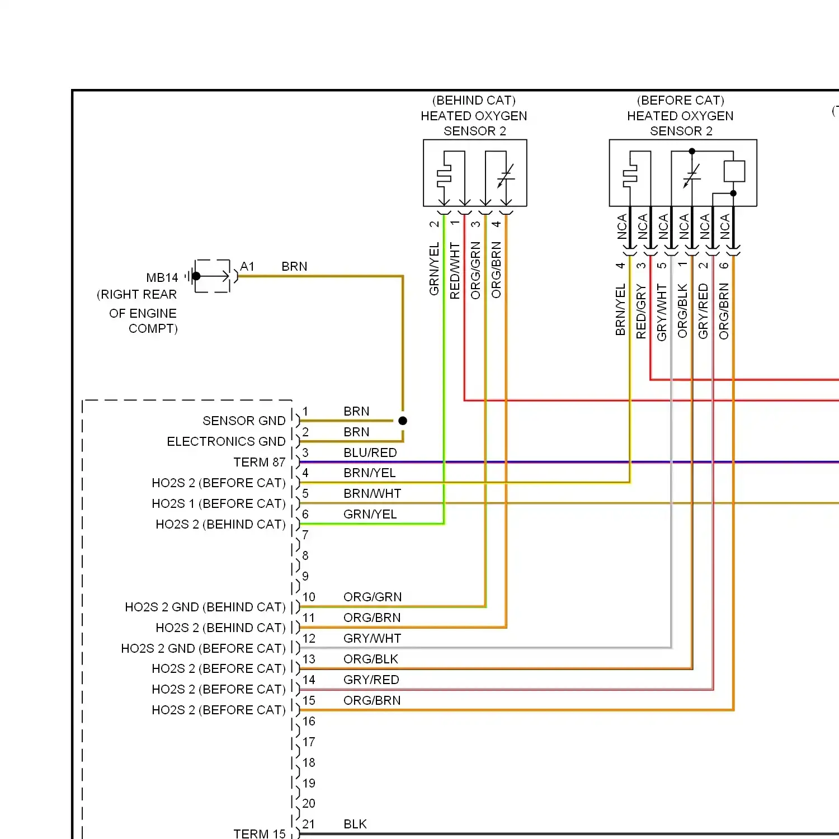Click the BLK wire label at pin 21
The width and height of the screenshot is (839, 839).
click(355, 824)
